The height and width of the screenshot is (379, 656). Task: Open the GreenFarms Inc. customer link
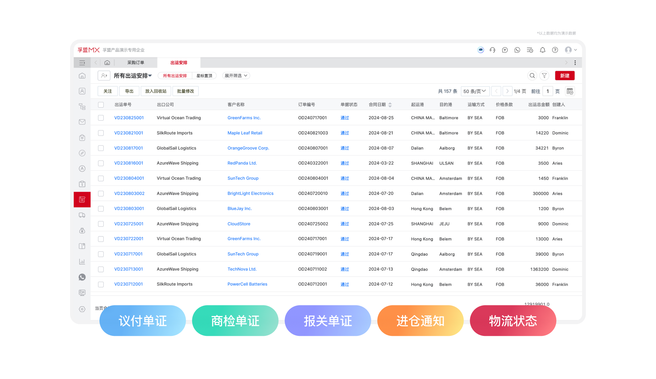click(x=244, y=118)
